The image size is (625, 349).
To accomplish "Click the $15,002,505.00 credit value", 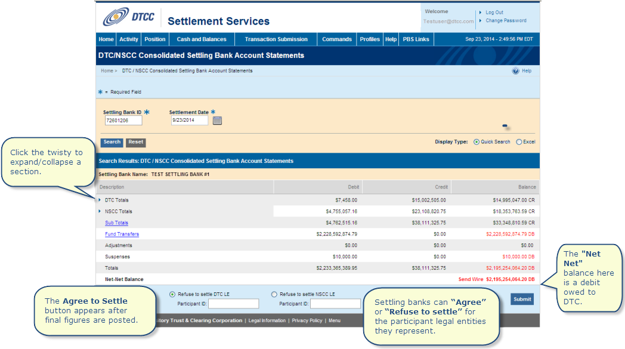I will click(x=429, y=200).
